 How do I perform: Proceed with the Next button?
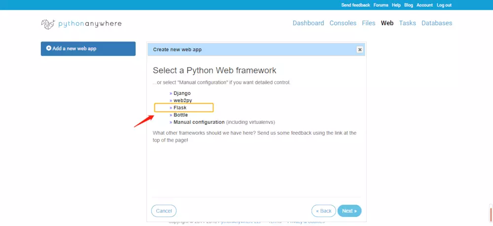click(x=350, y=211)
